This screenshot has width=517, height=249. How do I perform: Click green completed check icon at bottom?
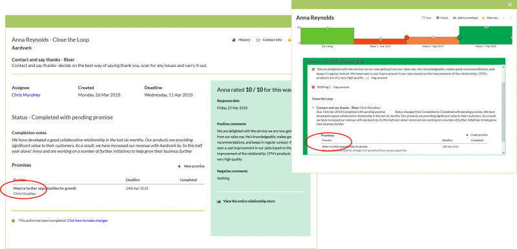tap(13, 221)
